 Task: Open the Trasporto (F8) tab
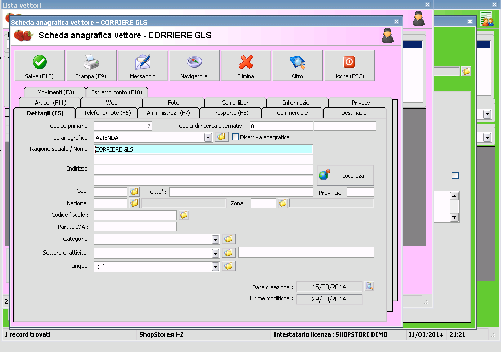[x=230, y=113]
